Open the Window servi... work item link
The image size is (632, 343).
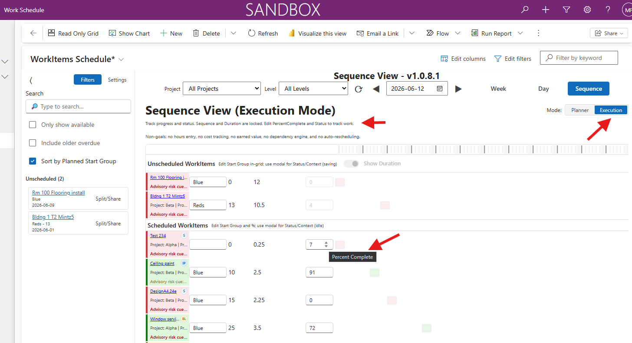165,319
